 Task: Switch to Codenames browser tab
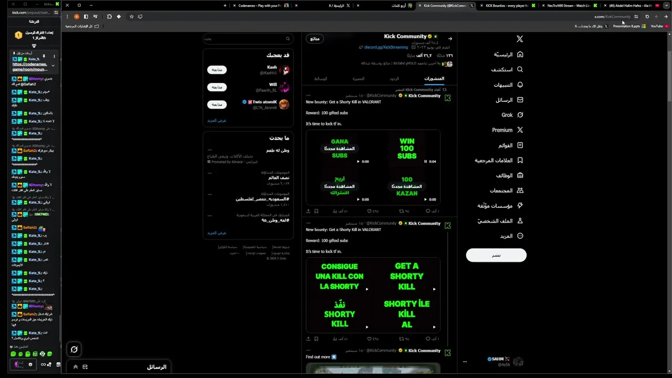[260, 5]
